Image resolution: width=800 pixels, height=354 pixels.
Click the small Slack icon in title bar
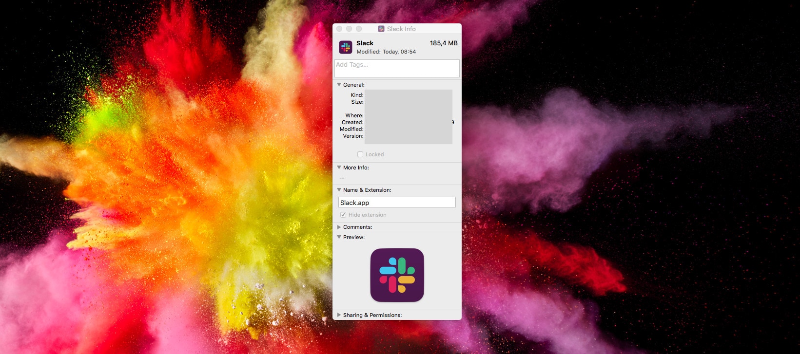tap(381, 29)
